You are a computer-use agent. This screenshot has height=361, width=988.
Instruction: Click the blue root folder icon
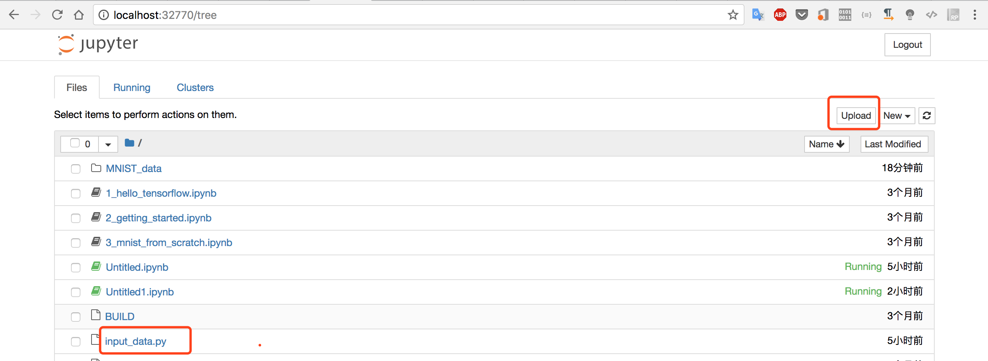click(x=129, y=143)
